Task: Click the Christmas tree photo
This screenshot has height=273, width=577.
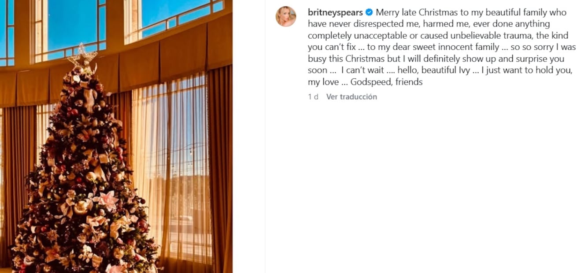Action: tap(116, 136)
